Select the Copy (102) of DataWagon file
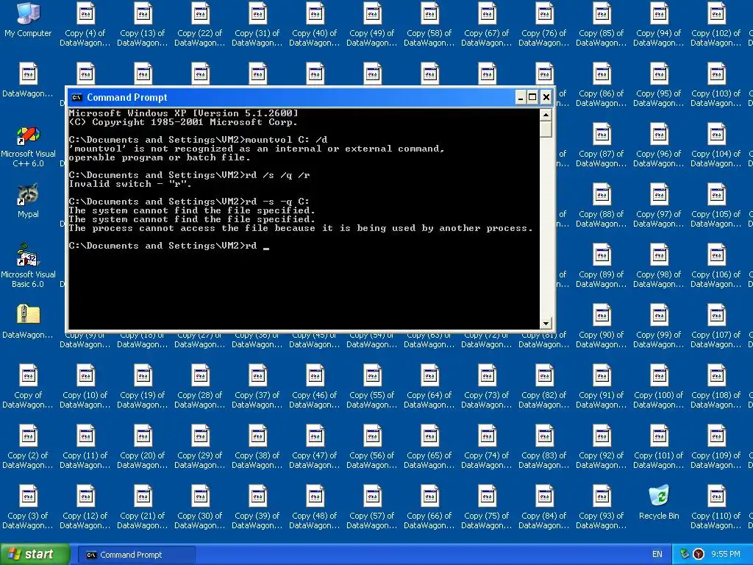 pyautogui.click(x=716, y=24)
